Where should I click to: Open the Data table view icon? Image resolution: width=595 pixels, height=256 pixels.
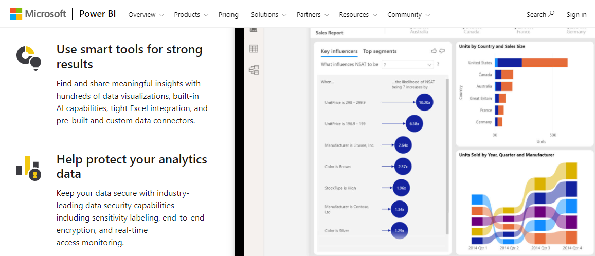[x=254, y=49]
